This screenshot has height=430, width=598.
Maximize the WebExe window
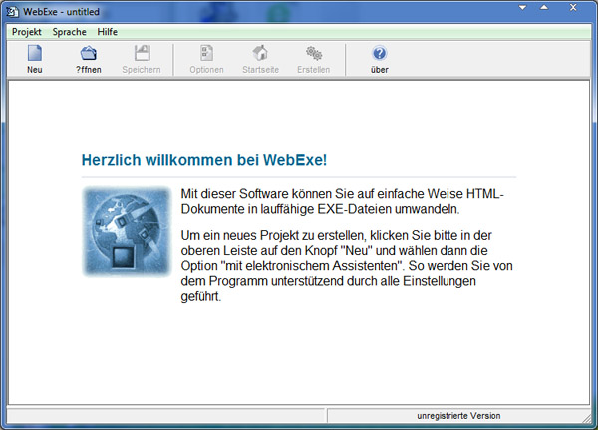[x=544, y=8]
